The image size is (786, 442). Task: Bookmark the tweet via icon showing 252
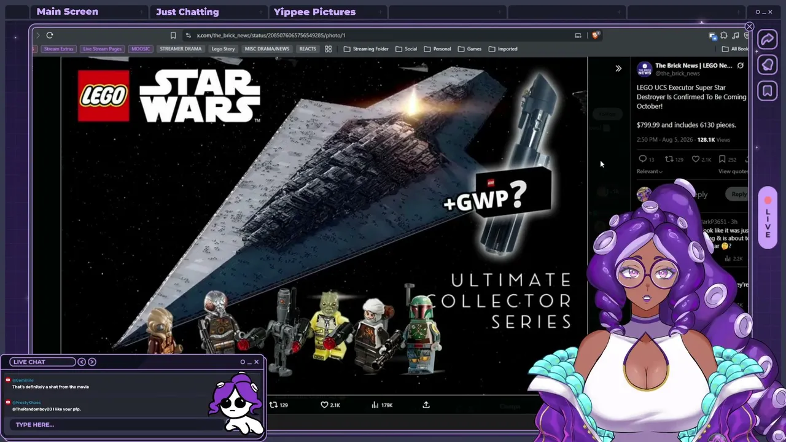(722, 159)
